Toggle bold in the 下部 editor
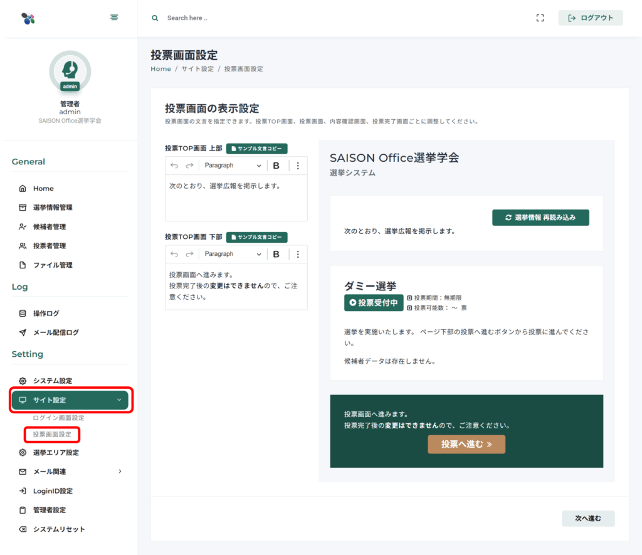This screenshot has width=642, height=555. click(276, 255)
